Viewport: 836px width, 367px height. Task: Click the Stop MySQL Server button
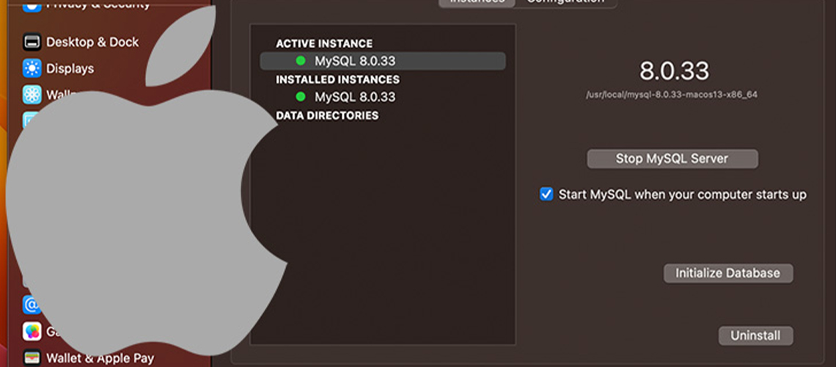672,159
